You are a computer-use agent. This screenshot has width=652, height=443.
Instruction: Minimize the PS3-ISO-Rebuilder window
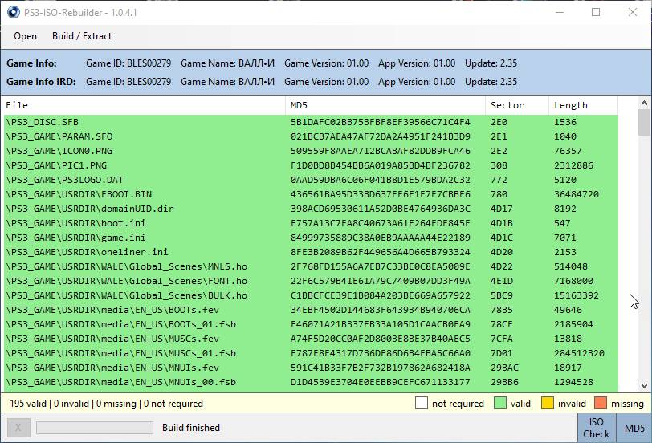point(560,13)
